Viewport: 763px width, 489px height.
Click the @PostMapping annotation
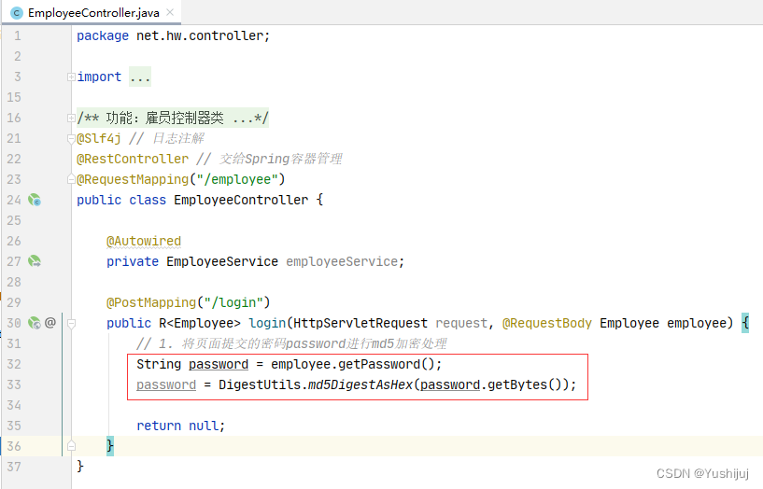point(151,302)
